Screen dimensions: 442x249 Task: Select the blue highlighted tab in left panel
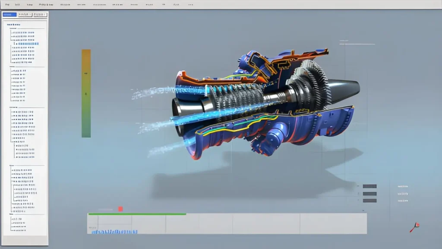tap(9, 14)
